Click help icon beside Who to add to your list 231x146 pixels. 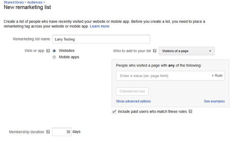pos(154,51)
